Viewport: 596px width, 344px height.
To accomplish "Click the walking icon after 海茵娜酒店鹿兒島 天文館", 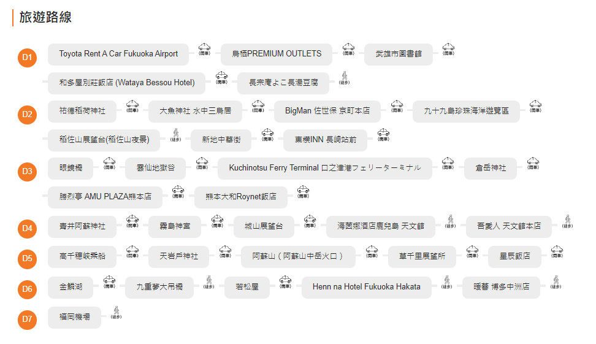I will pos(449,221).
